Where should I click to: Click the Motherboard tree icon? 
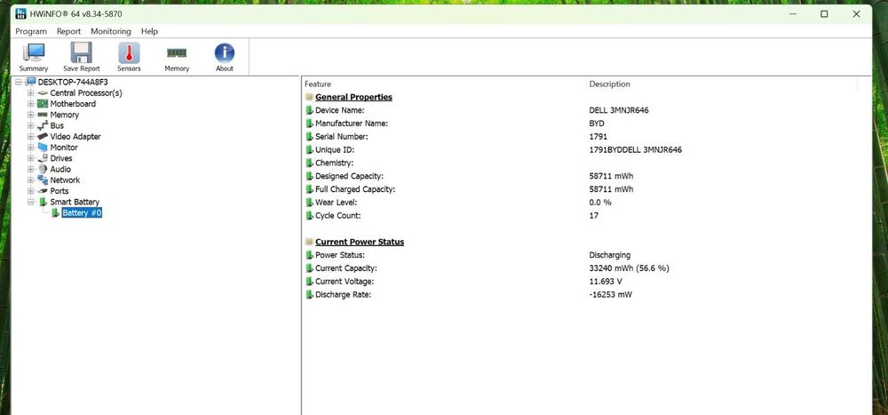point(43,104)
